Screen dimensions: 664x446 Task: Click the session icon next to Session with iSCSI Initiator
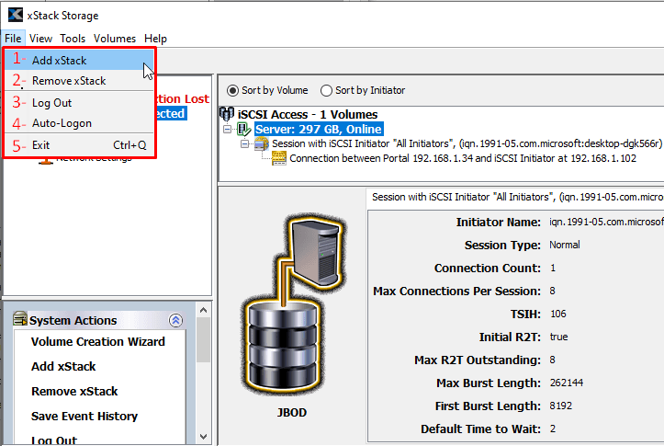[263, 144]
